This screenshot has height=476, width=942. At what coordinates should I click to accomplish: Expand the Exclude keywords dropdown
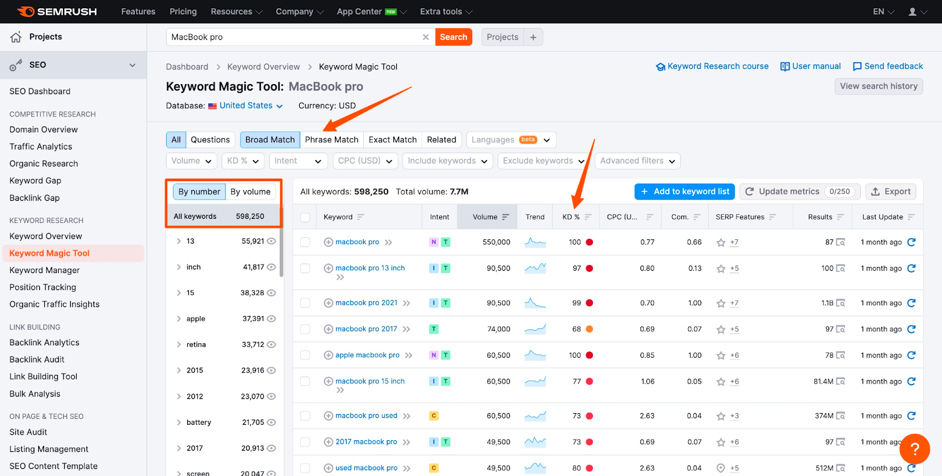click(544, 161)
